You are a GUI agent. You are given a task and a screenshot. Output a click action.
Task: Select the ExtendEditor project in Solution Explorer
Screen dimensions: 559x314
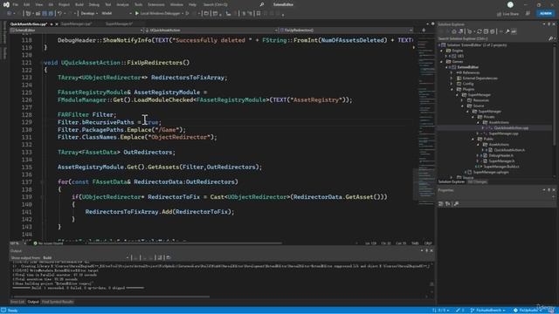[x=468, y=67]
